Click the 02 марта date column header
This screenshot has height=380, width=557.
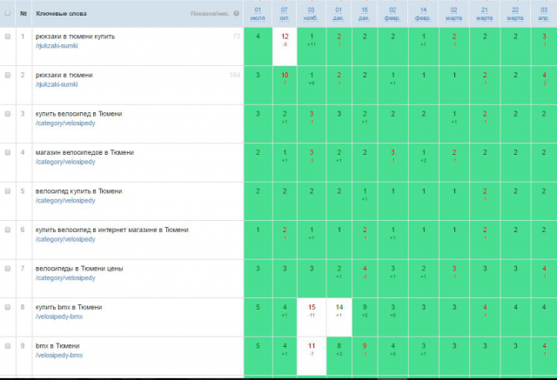coord(453,14)
